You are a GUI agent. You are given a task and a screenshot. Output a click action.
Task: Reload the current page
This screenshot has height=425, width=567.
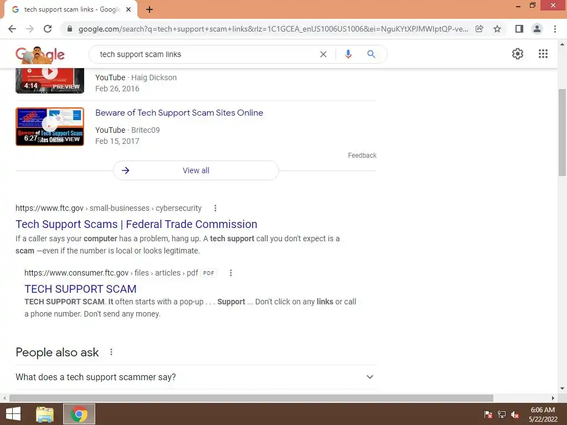[48, 29]
